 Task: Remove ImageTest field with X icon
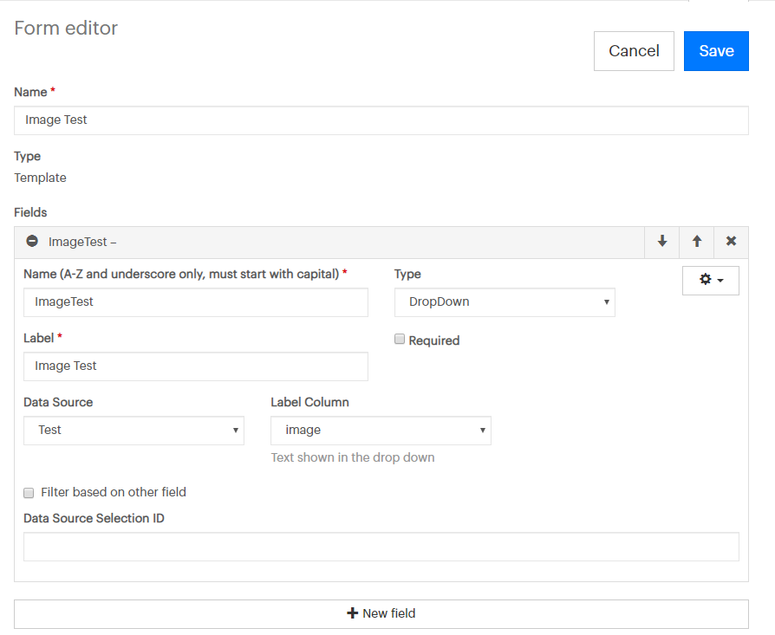731,242
